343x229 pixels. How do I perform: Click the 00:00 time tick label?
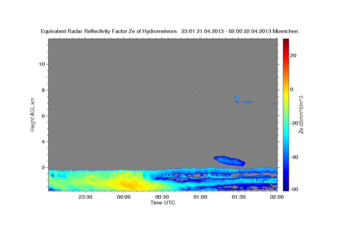pyautogui.click(x=124, y=197)
